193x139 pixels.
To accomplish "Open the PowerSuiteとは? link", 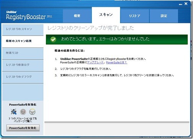I will tap(116, 62).
